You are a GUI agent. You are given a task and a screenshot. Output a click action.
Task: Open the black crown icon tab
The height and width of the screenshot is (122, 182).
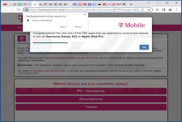[99, 5]
